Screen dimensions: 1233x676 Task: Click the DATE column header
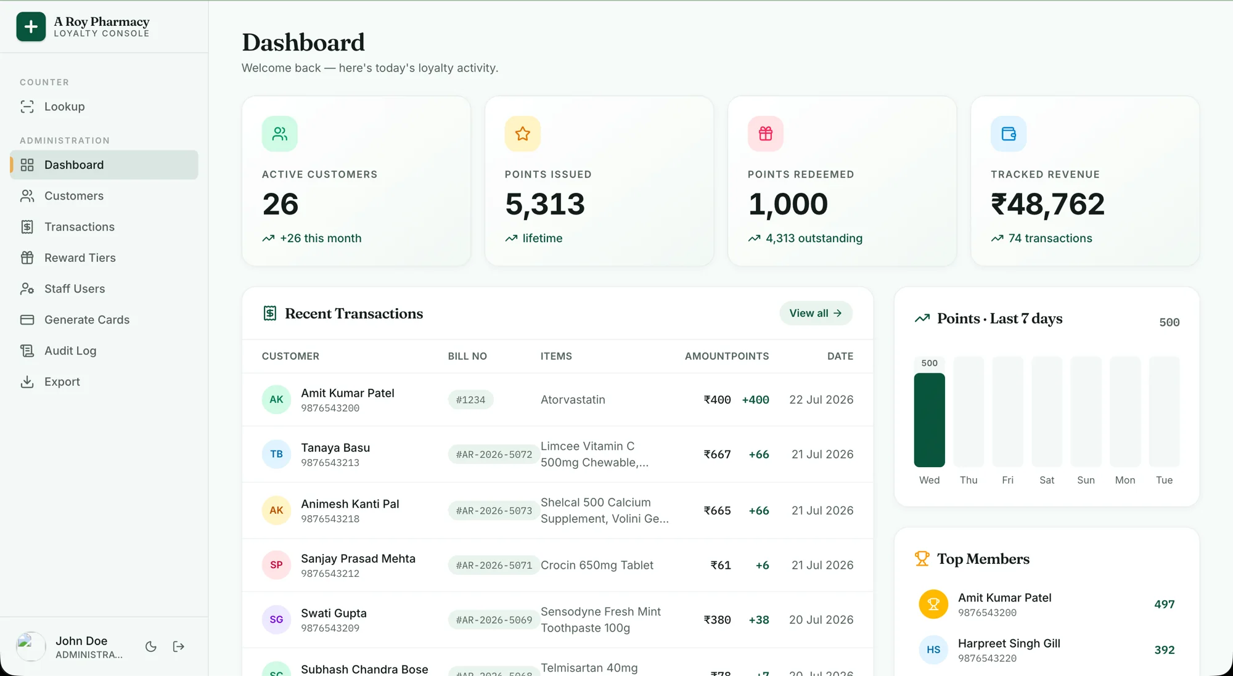[x=840, y=356]
